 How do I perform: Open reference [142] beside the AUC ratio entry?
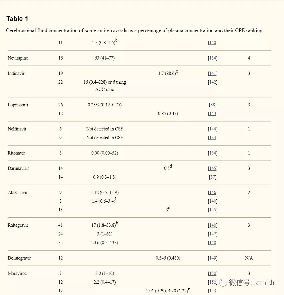(213, 82)
